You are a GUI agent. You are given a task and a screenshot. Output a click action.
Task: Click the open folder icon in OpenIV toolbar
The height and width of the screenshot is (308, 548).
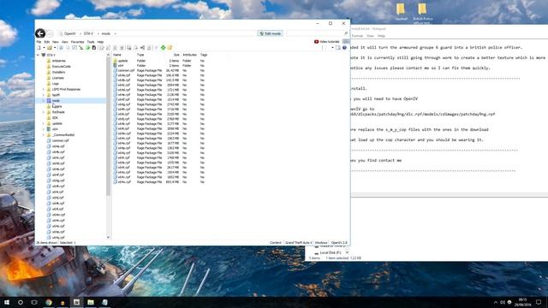click(x=50, y=48)
